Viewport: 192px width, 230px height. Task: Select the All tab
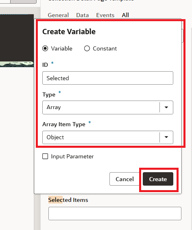pos(125,15)
